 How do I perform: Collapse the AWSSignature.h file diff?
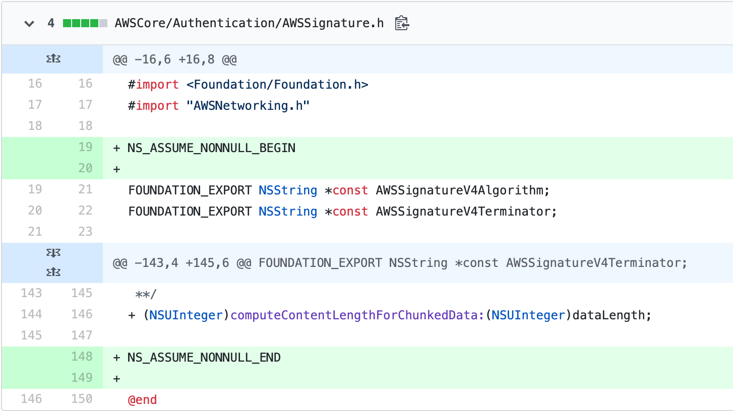click(29, 23)
